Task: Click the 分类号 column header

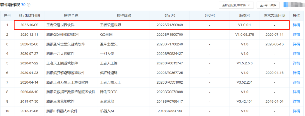Action: tap(210, 15)
